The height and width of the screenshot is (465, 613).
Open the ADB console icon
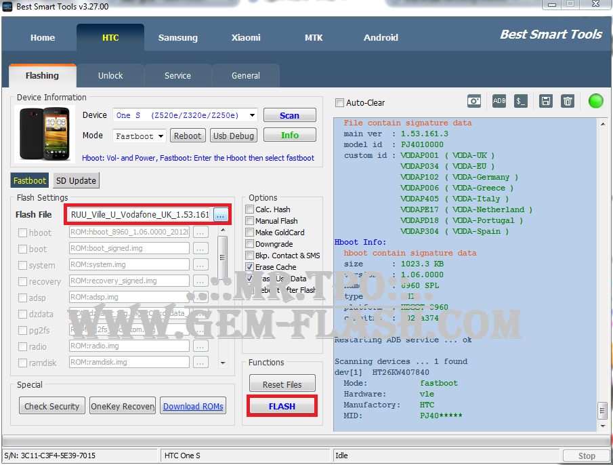coord(499,101)
